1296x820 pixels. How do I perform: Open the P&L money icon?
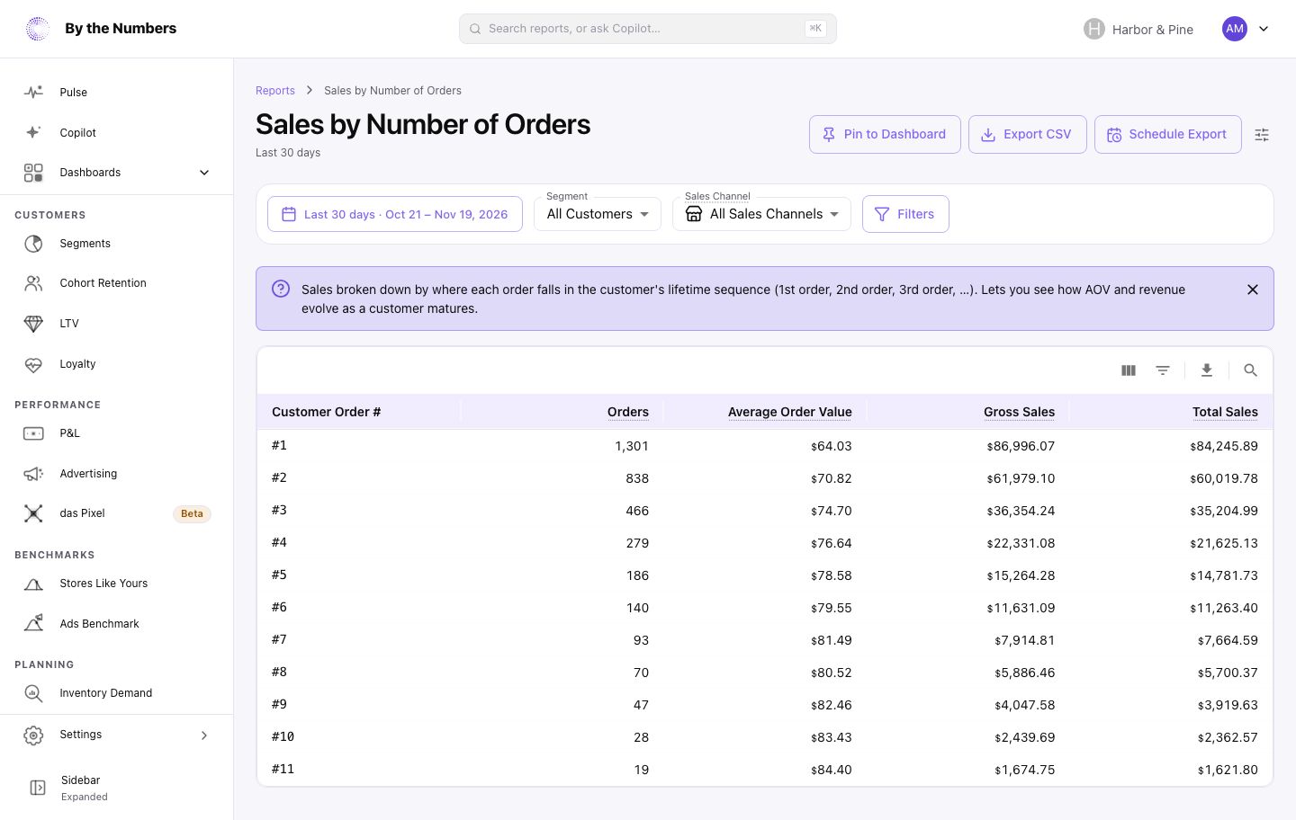pyautogui.click(x=33, y=433)
